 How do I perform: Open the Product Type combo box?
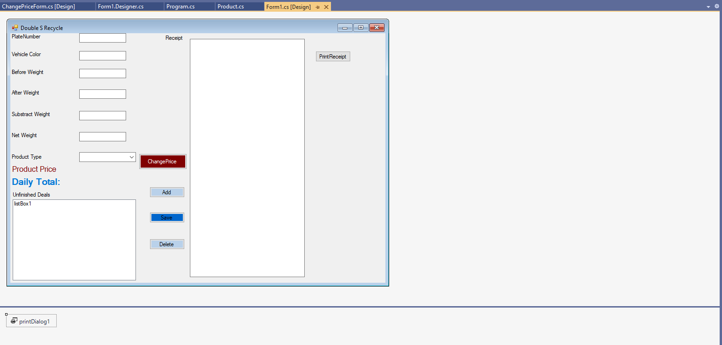coord(132,157)
